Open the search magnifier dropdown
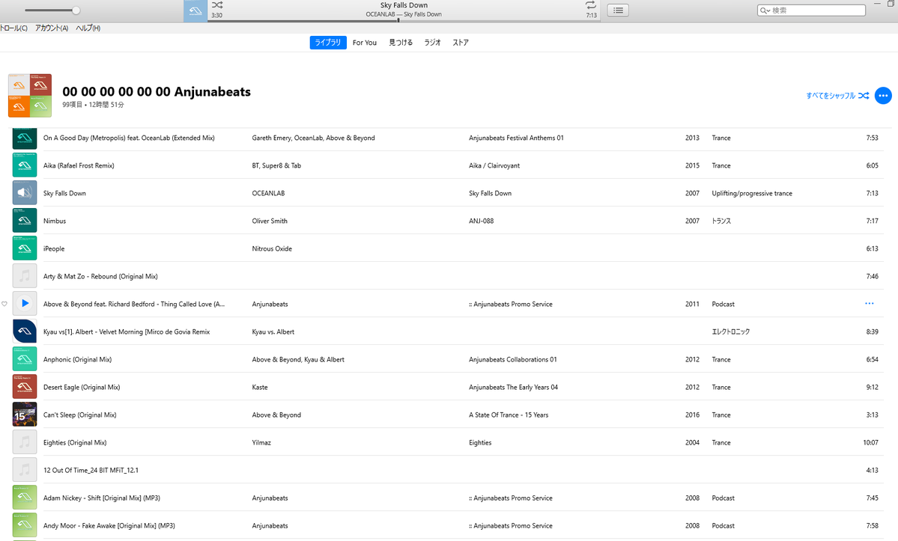Image resolution: width=898 pixels, height=541 pixels. point(765,10)
